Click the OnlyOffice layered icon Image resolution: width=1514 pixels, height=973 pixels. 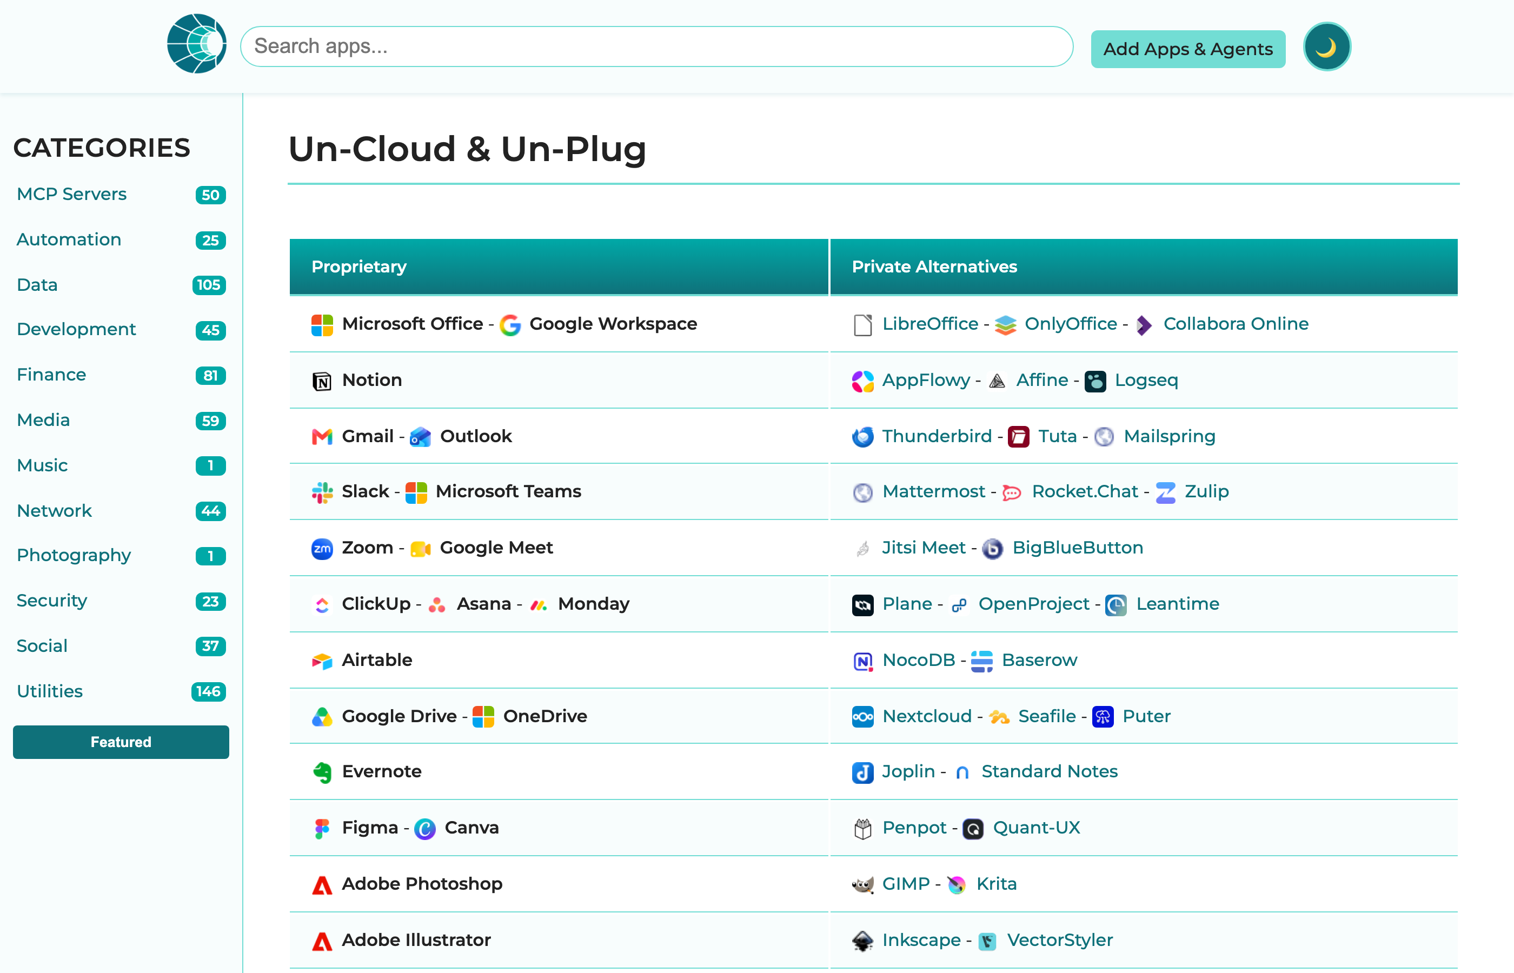click(x=1005, y=325)
